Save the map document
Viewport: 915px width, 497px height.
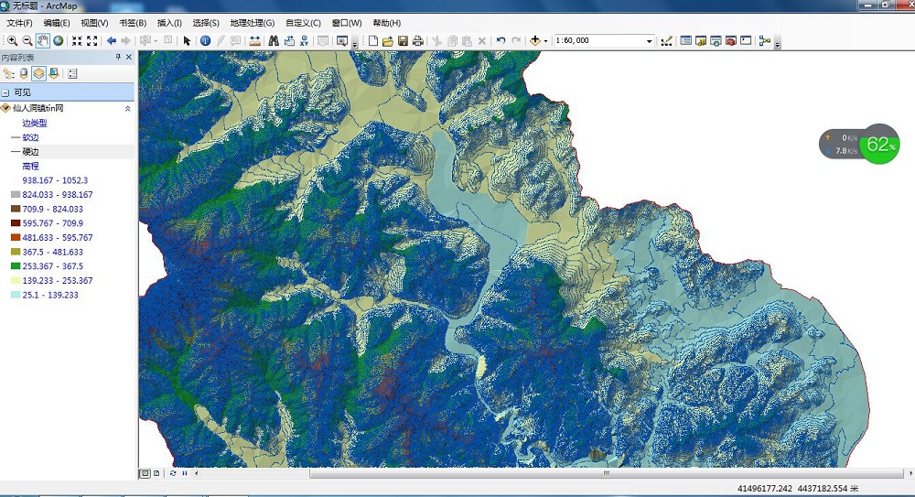click(403, 41)
